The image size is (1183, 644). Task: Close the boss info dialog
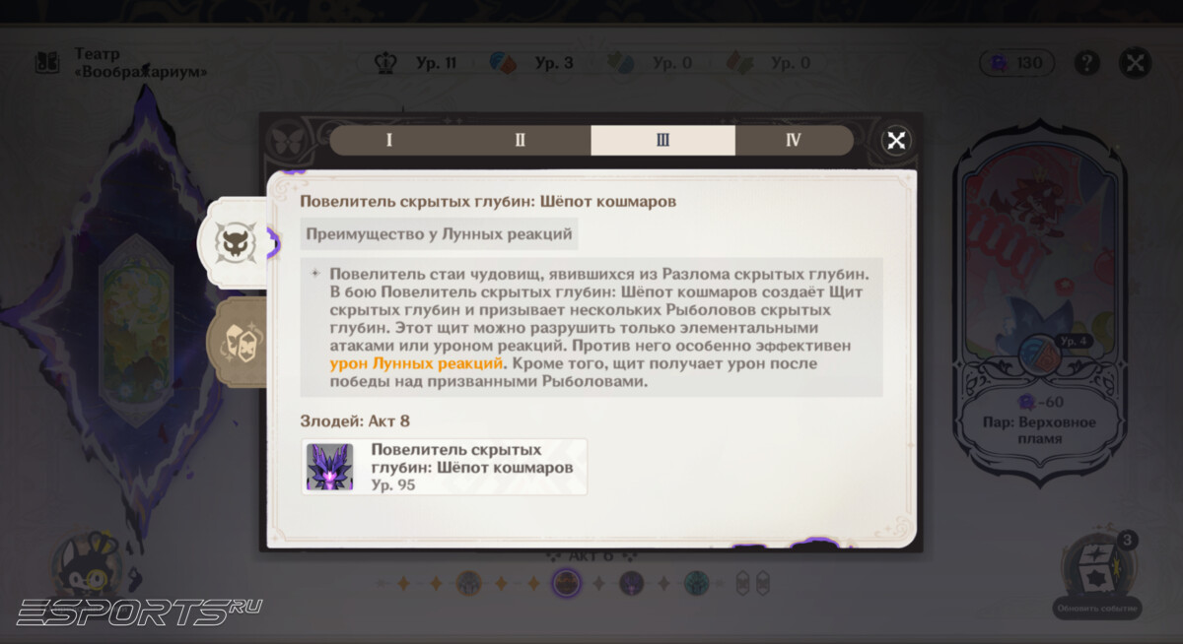tap(895, 140)
